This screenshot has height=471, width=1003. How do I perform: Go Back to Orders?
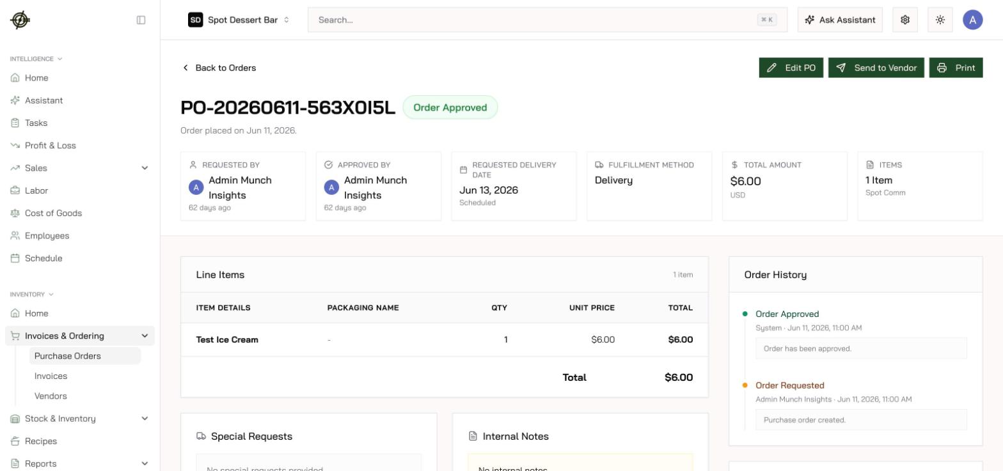(219, 68)
